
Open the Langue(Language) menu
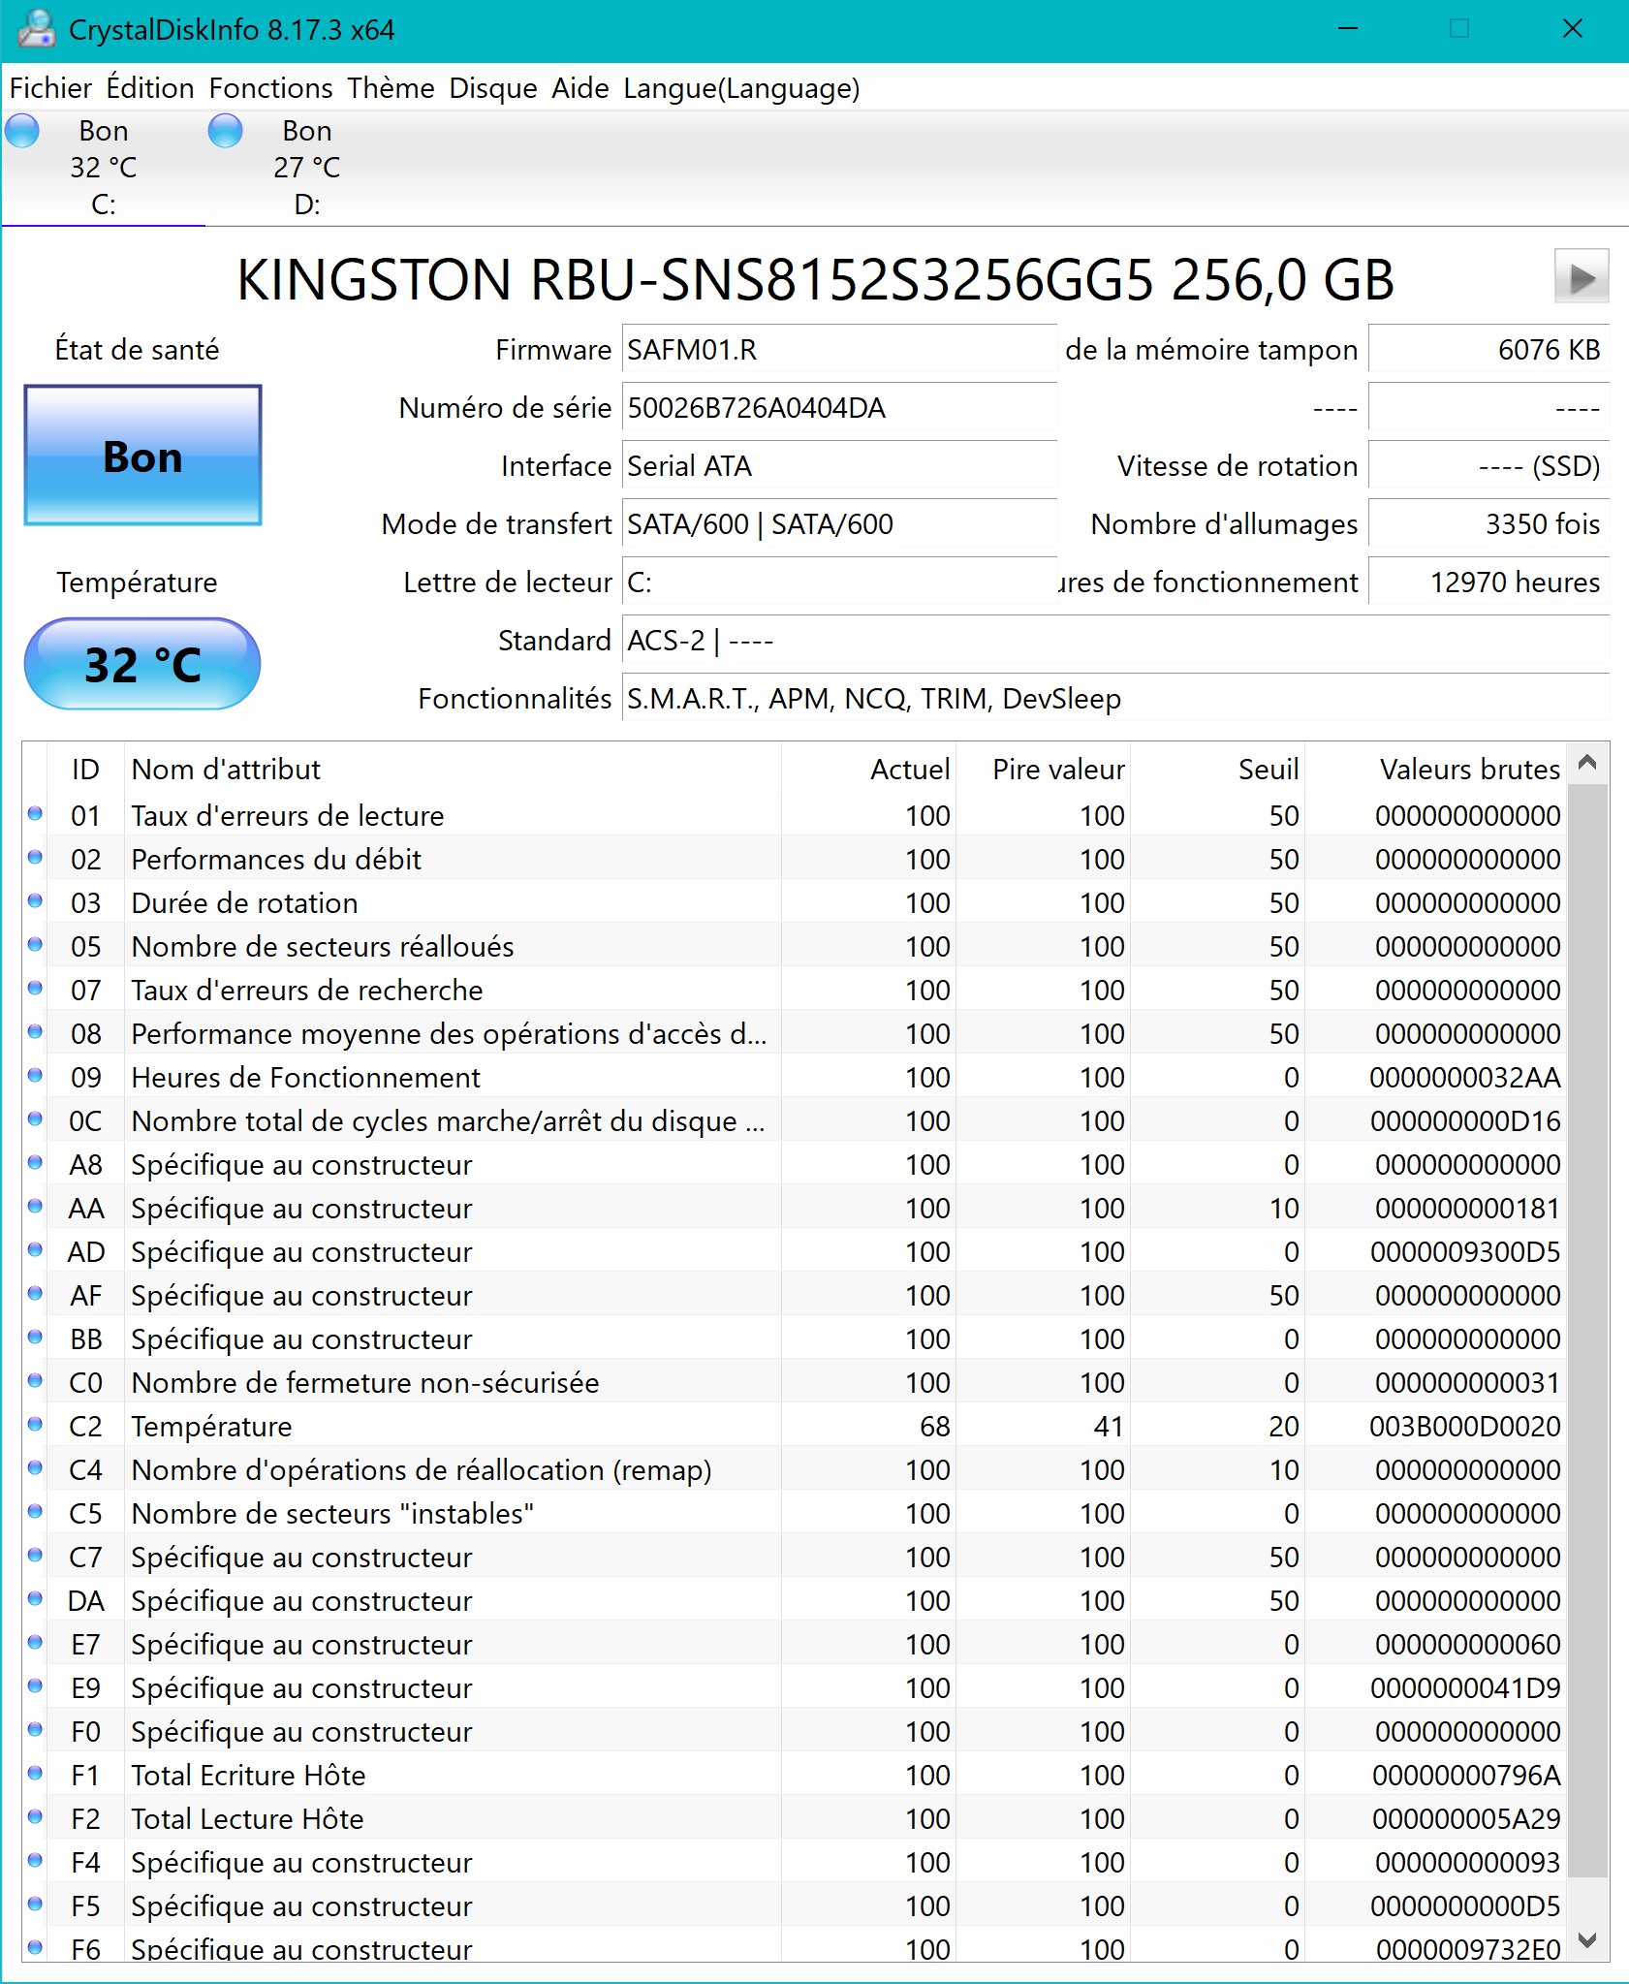coord(741,88)
